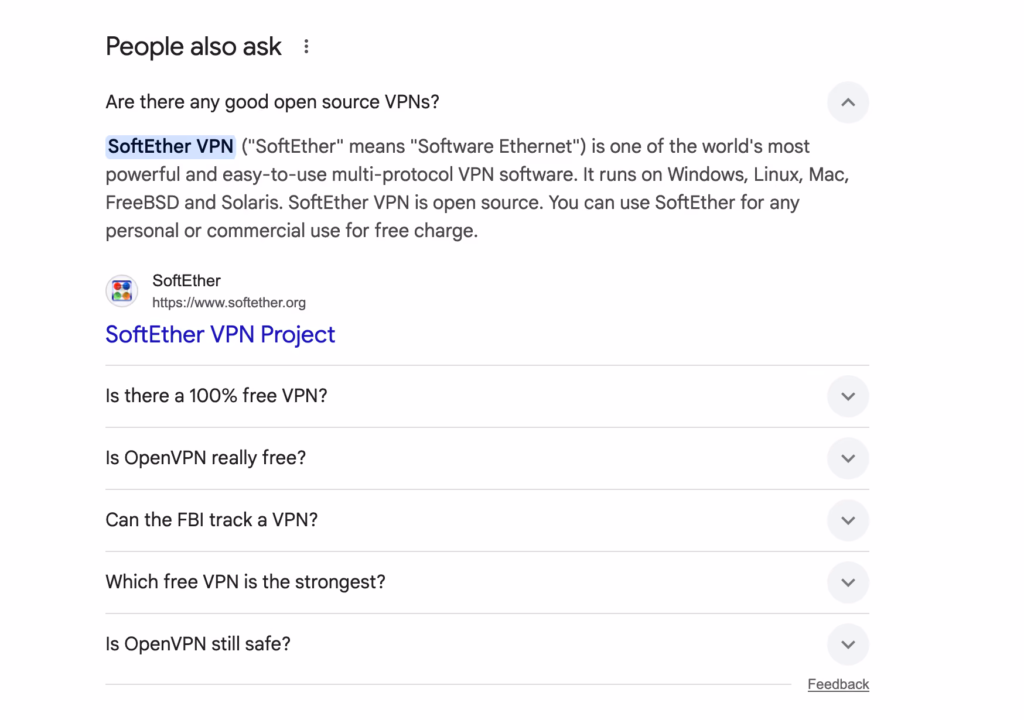Select the question "Can the FBI track a VPN?"

211,520
